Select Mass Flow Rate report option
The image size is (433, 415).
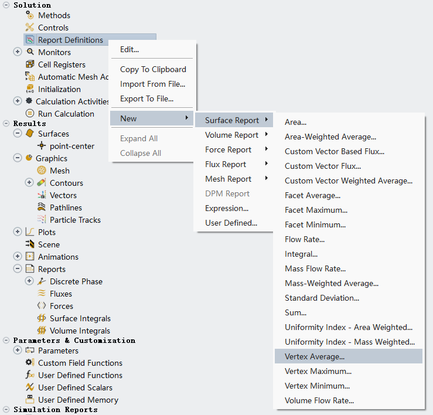(x=315, y=268)
